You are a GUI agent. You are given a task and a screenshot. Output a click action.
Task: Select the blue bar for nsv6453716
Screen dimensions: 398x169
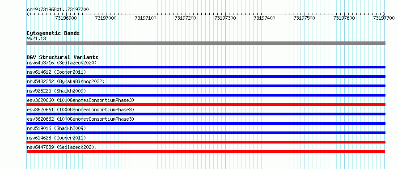pos(206,67)
